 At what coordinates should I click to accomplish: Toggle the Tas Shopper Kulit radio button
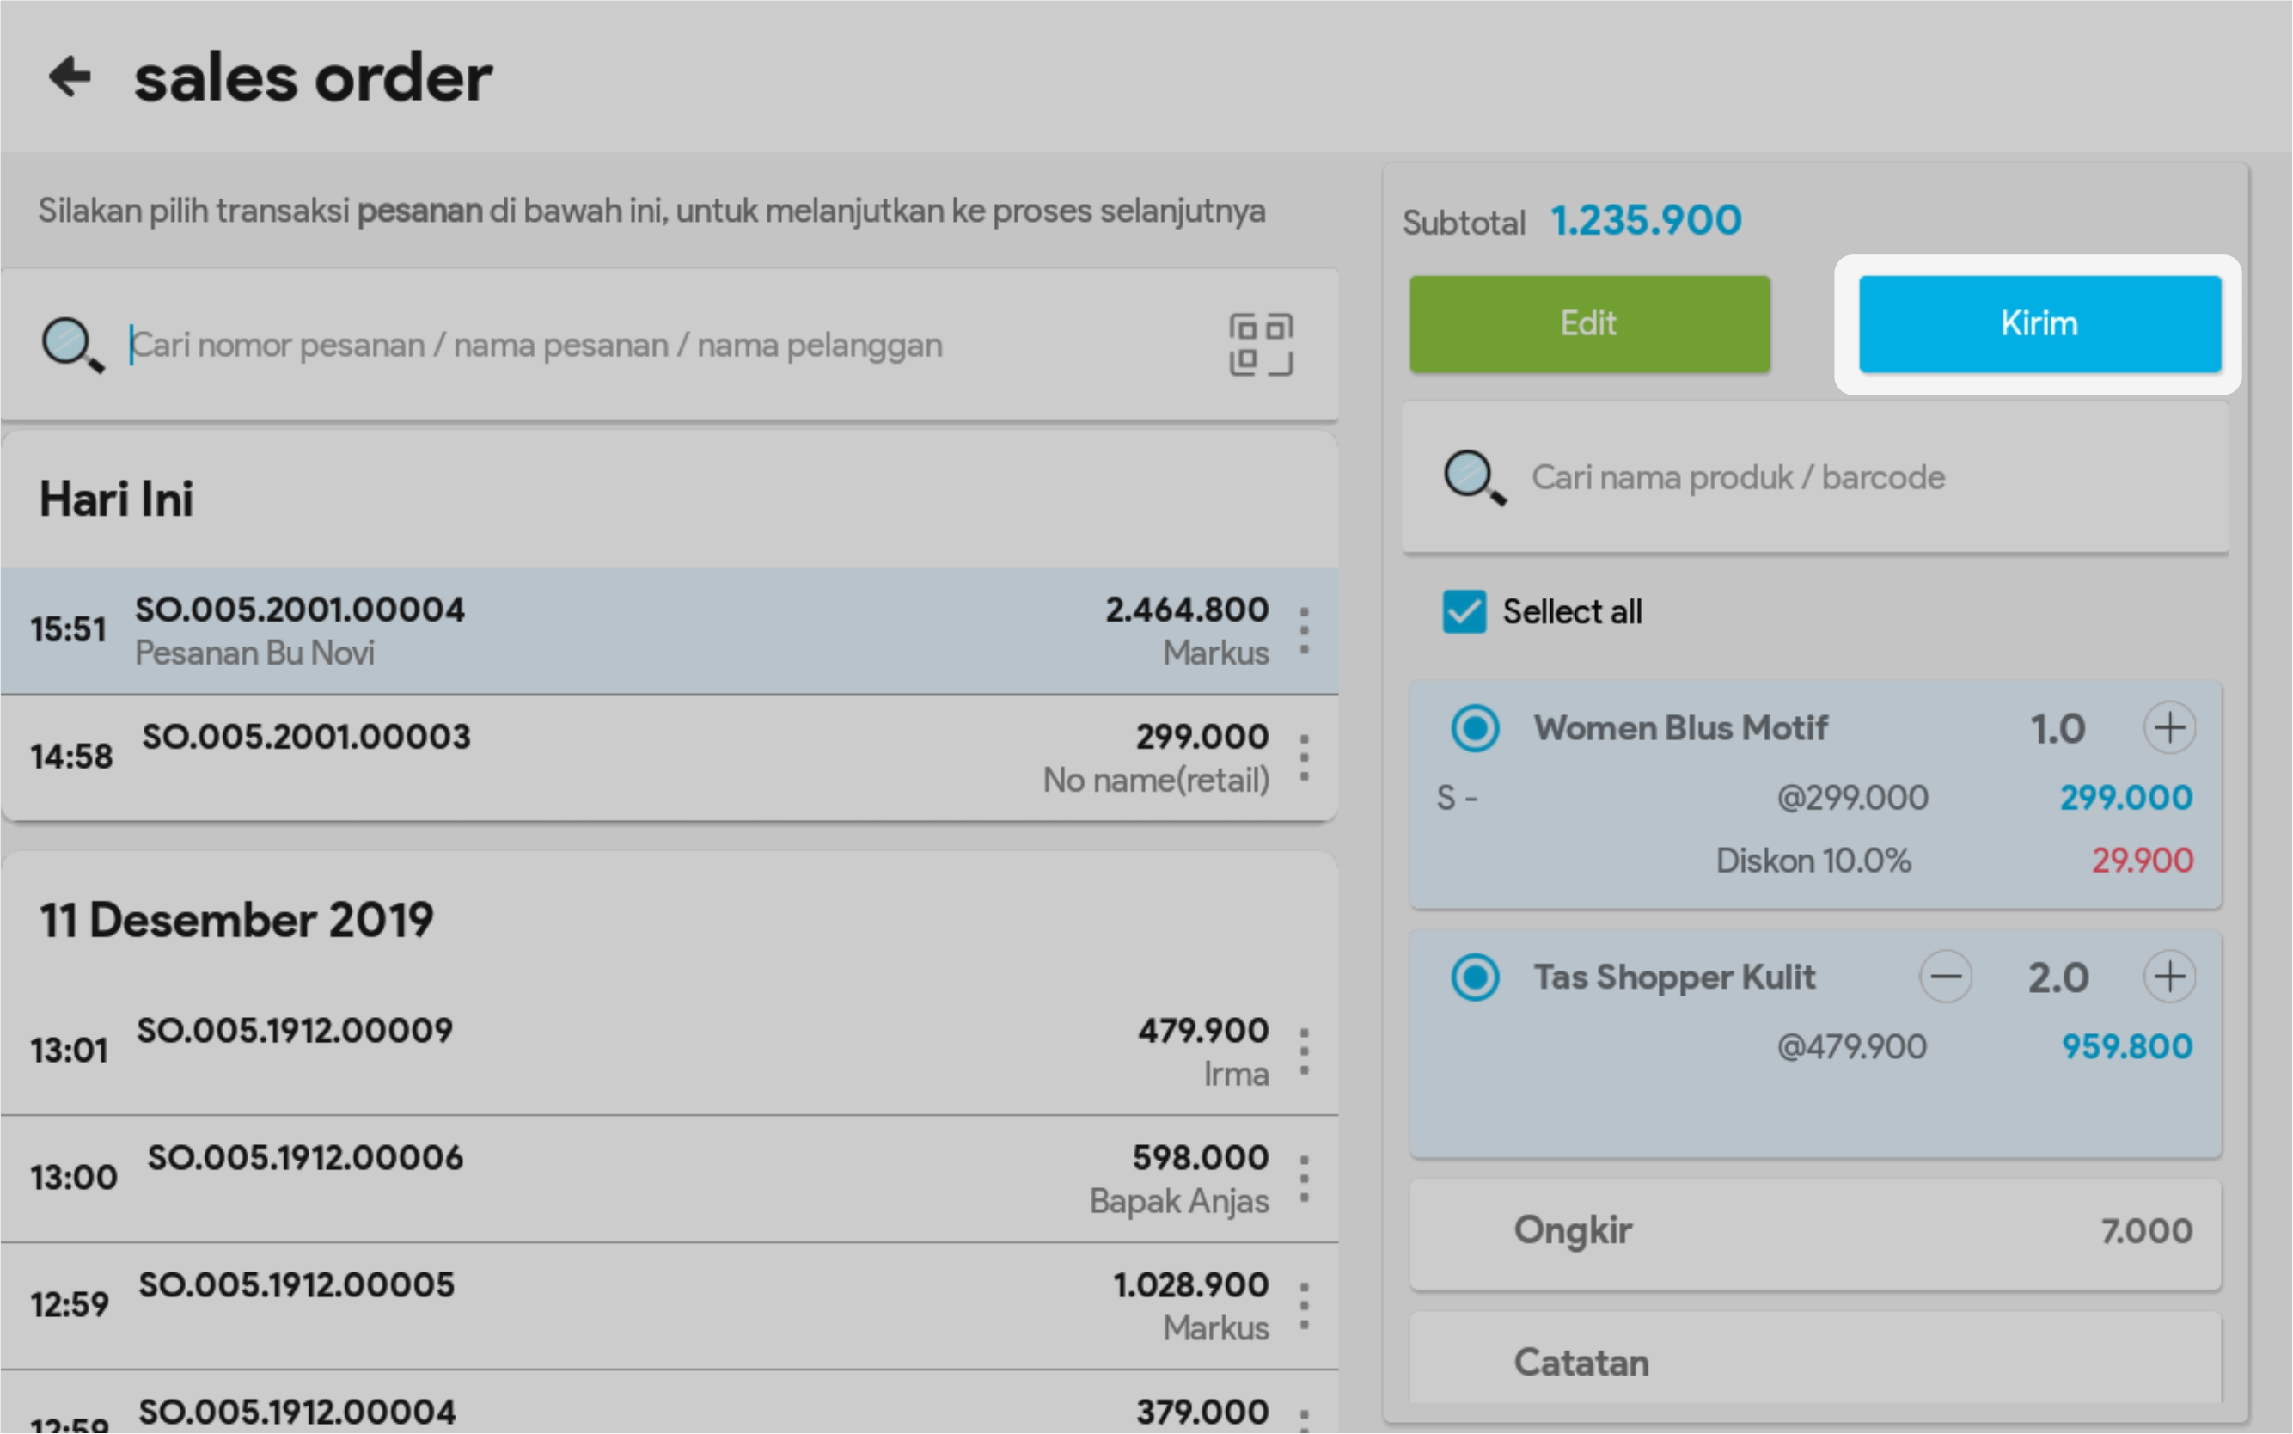click(x=1474, y=977)
